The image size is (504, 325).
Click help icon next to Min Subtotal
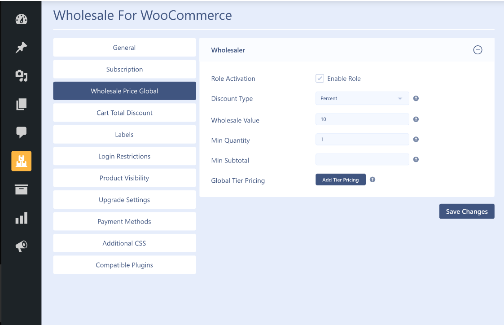(x=416, y=159)
